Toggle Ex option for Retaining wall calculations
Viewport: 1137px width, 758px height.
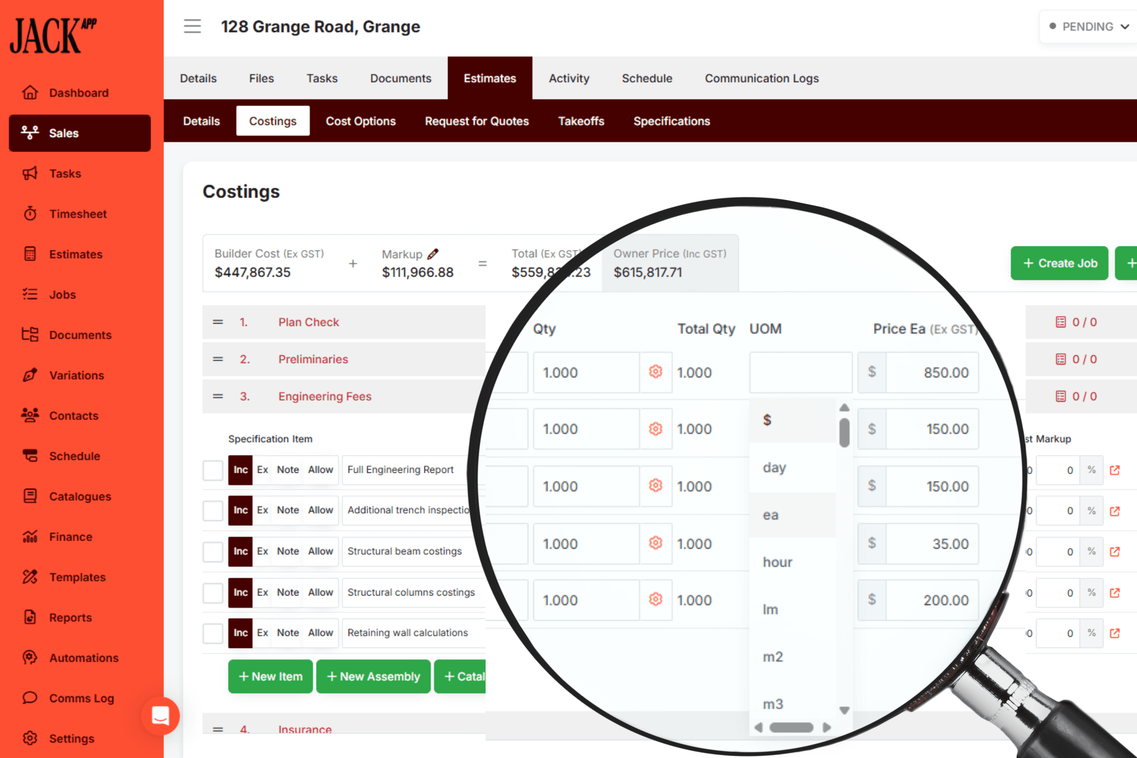tap(262, 633)
